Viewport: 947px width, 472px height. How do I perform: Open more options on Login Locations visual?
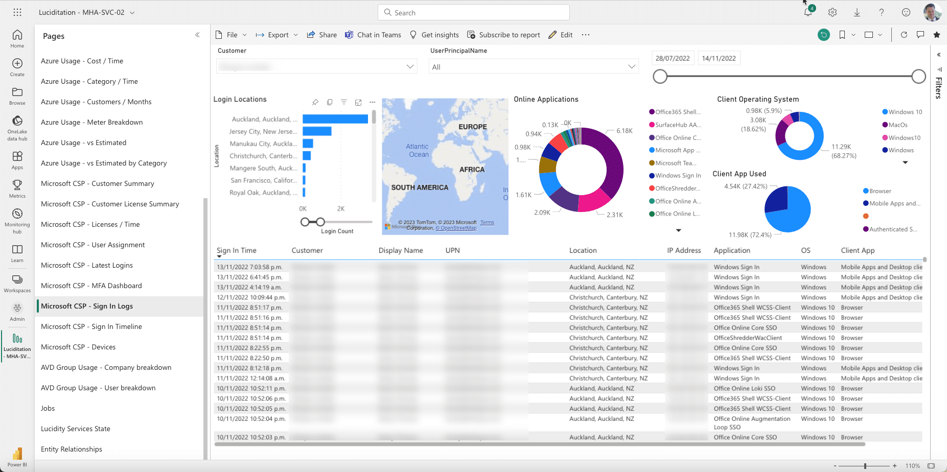point(373,102)
